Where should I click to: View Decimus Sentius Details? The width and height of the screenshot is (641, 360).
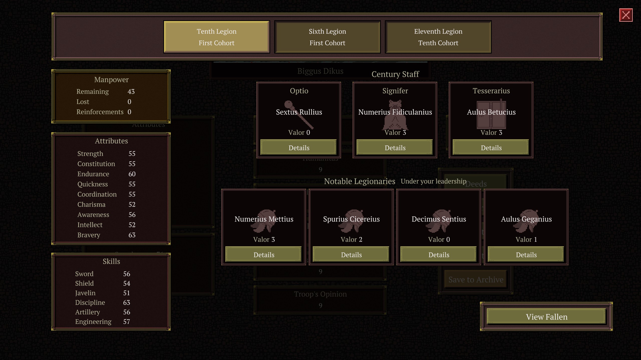[439, 255]
